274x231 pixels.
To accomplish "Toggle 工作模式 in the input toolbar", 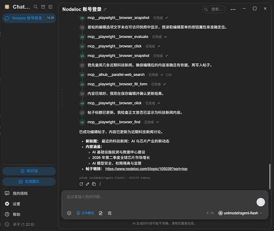I will coord(85,213).
